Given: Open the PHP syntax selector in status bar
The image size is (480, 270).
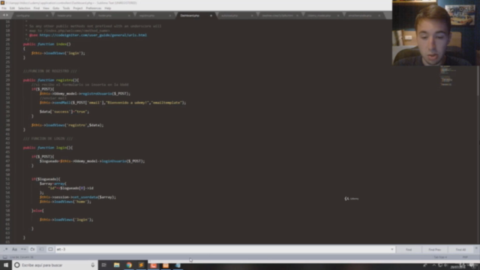Looking at the screenshot, I should tap(465, 257).
